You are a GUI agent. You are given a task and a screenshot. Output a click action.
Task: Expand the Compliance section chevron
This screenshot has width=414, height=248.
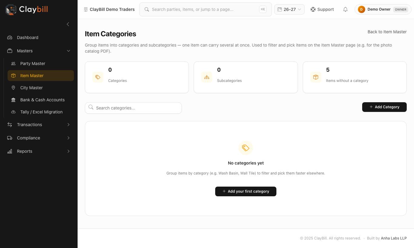68,138
